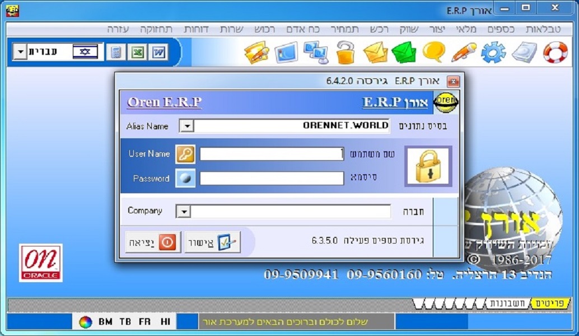Focus the Password input field
579x336 pixels.
[x=272, y=178]
